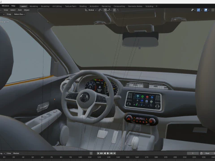Open the Window menu
215x161 pixels.
coord(5,6)
